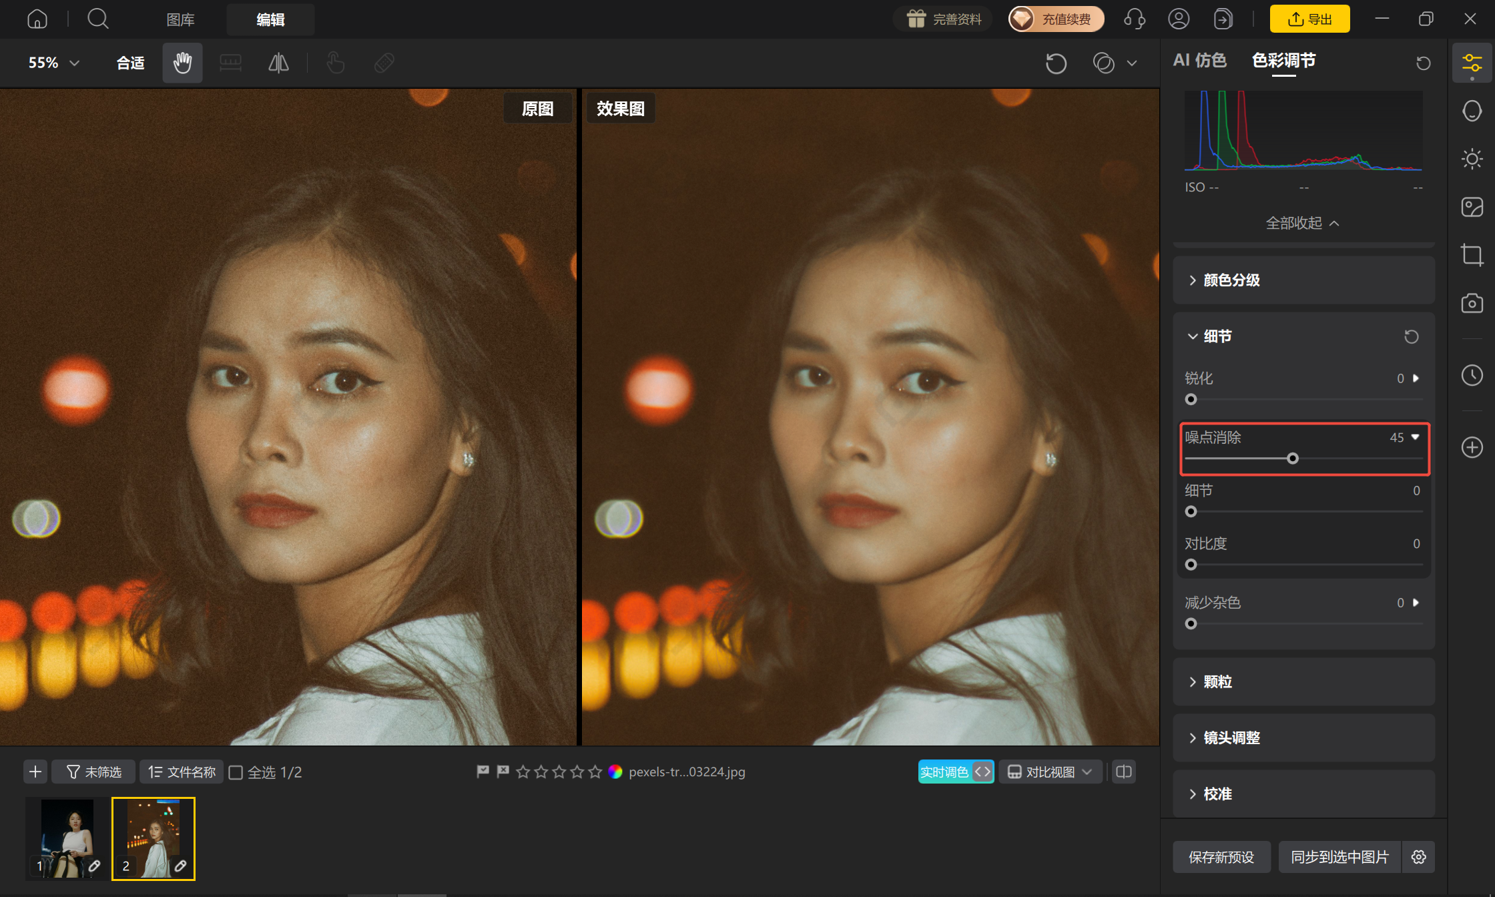Click the mirror flip tool icon

(x=278, y=63)
